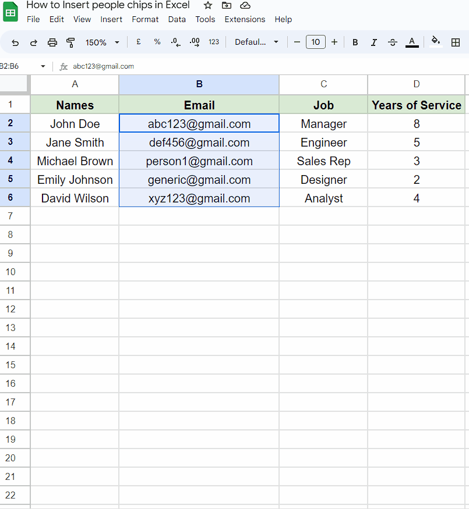Click the Redo button
The width and height of the screenshot is (469, 509).
[x=34, y=42]
